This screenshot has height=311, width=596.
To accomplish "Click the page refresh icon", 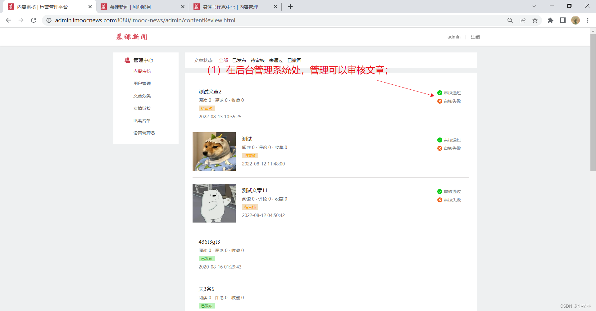I will 34,20.
